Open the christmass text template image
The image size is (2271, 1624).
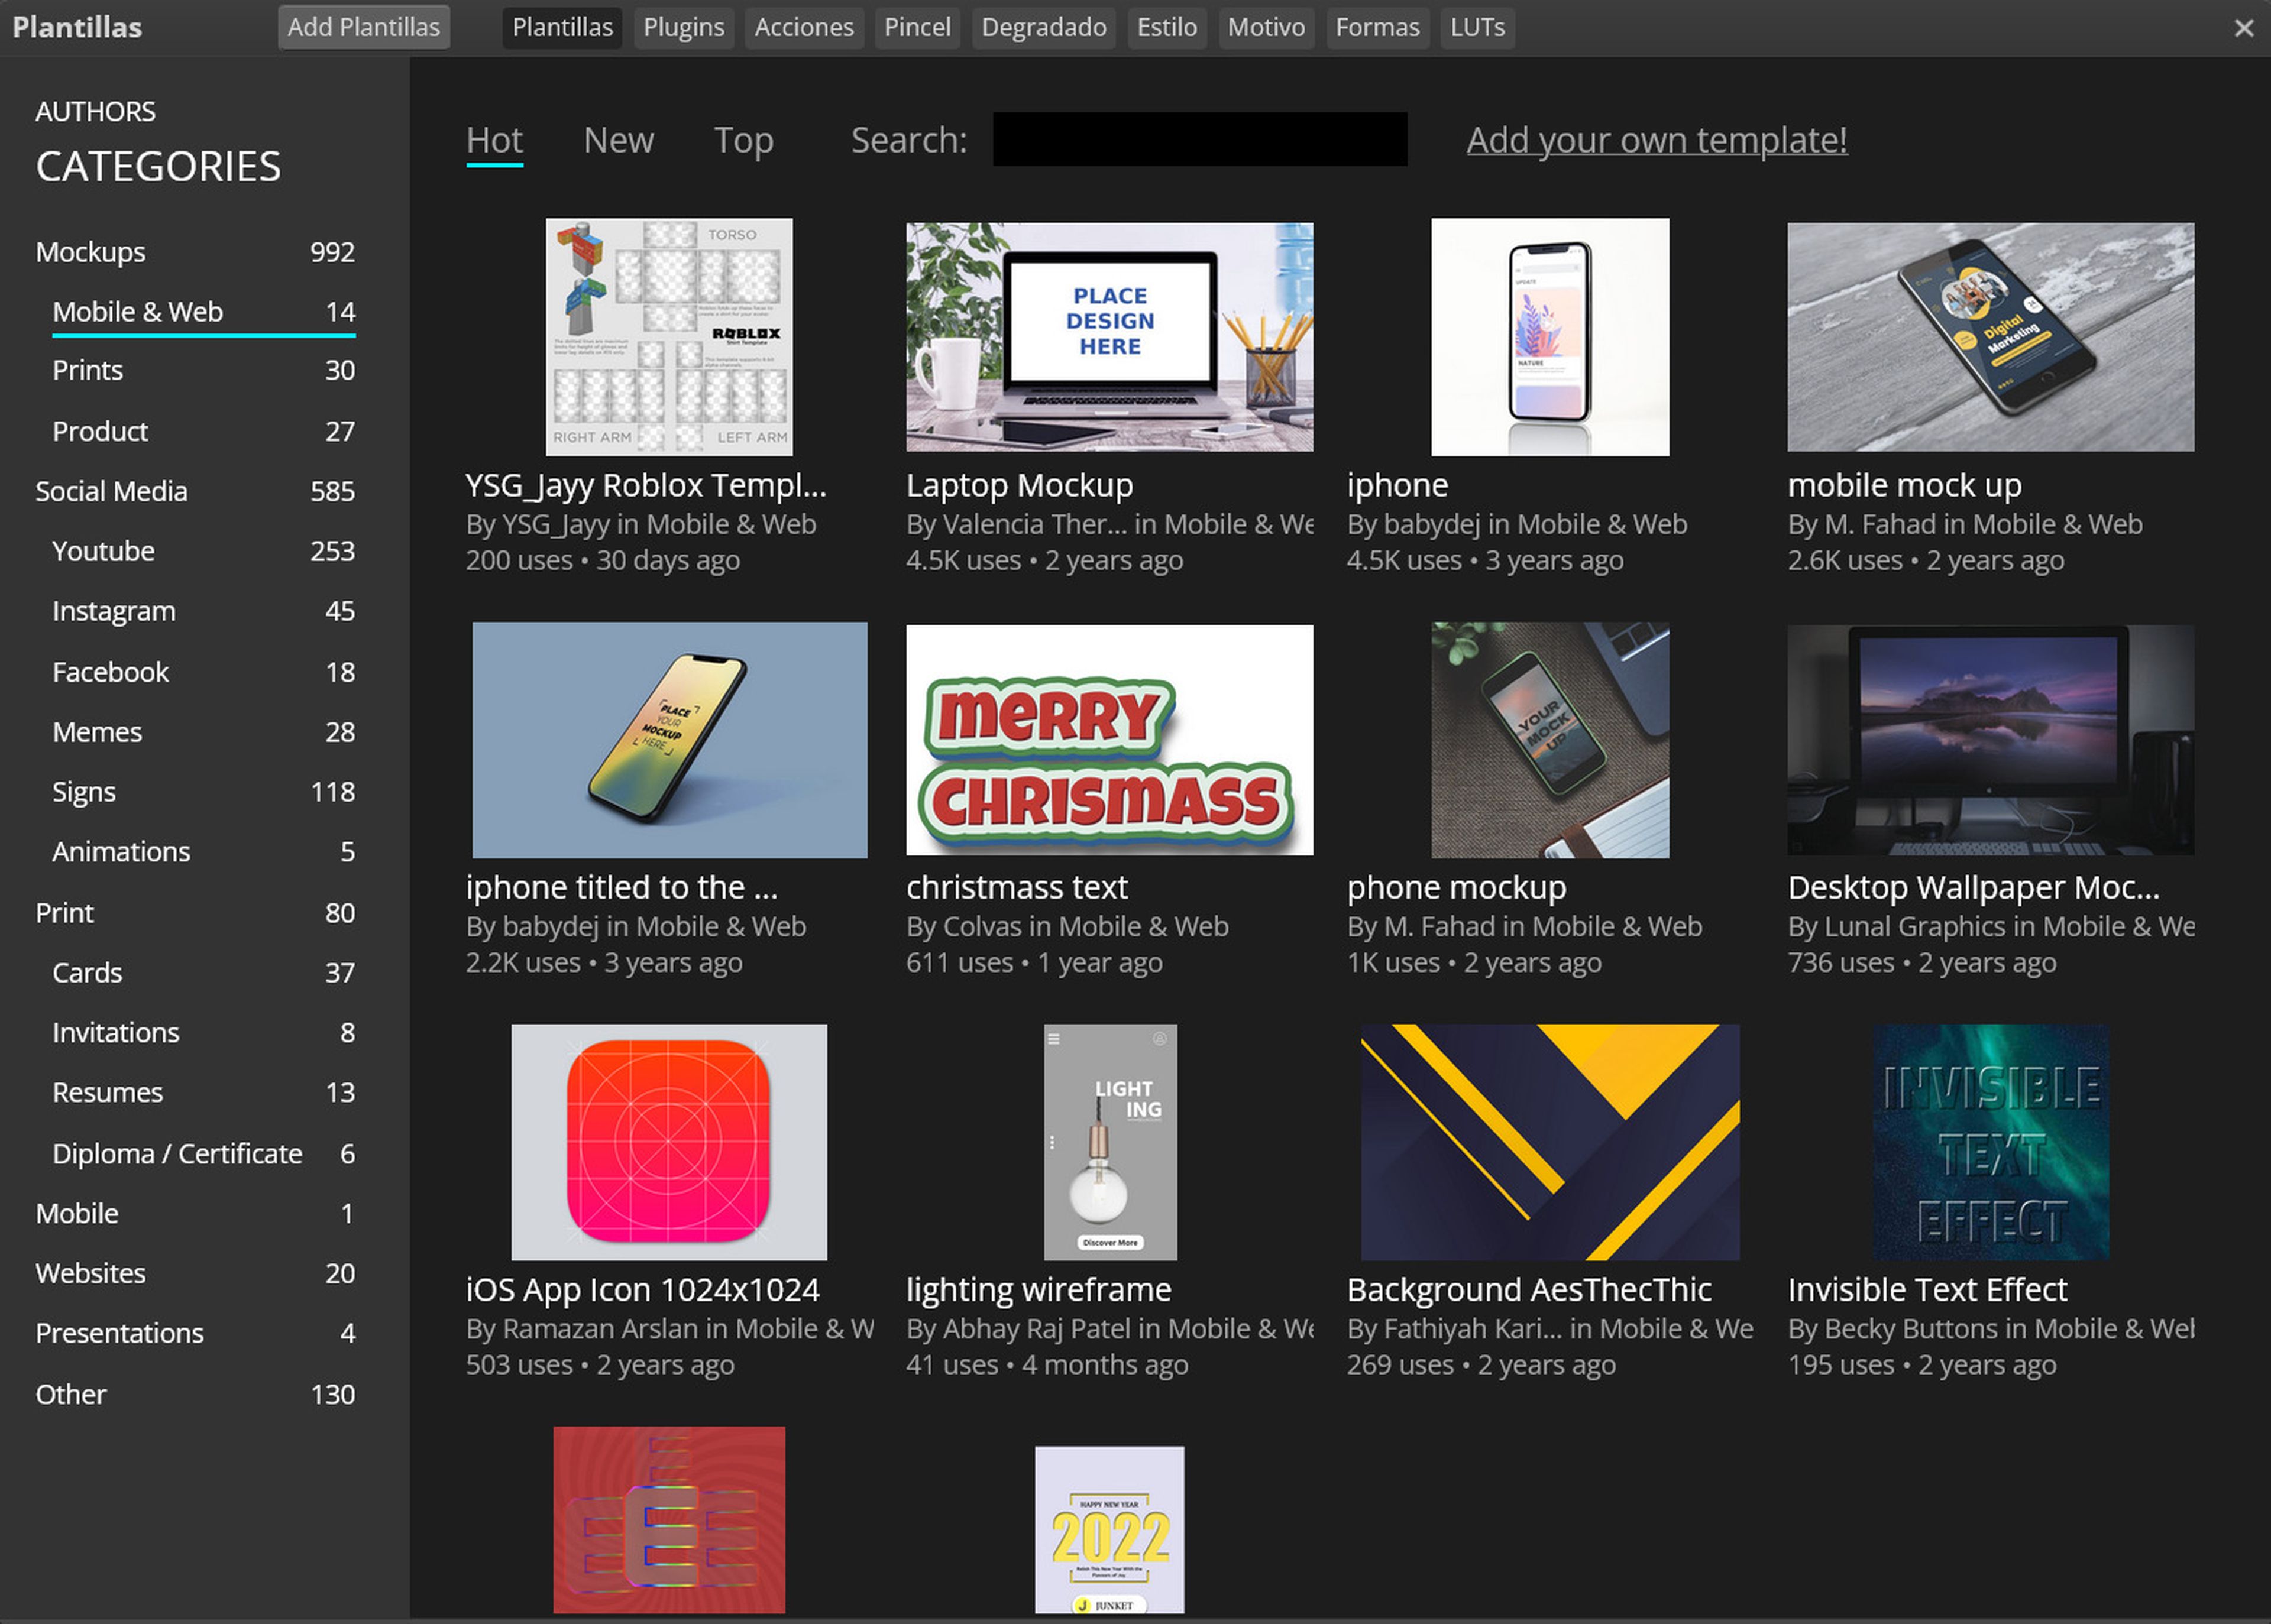(x=1108, y=740)
